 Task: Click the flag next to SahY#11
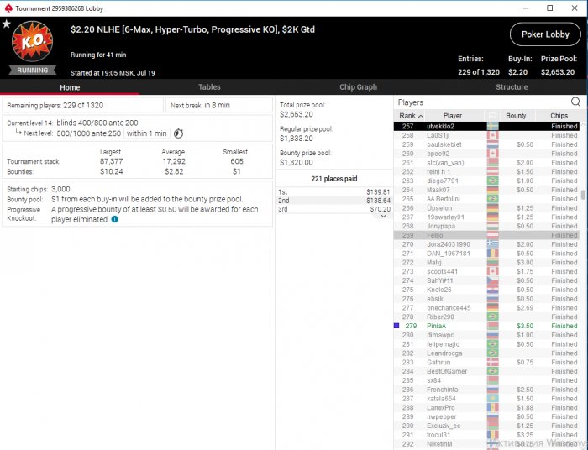tap(493, 280)
